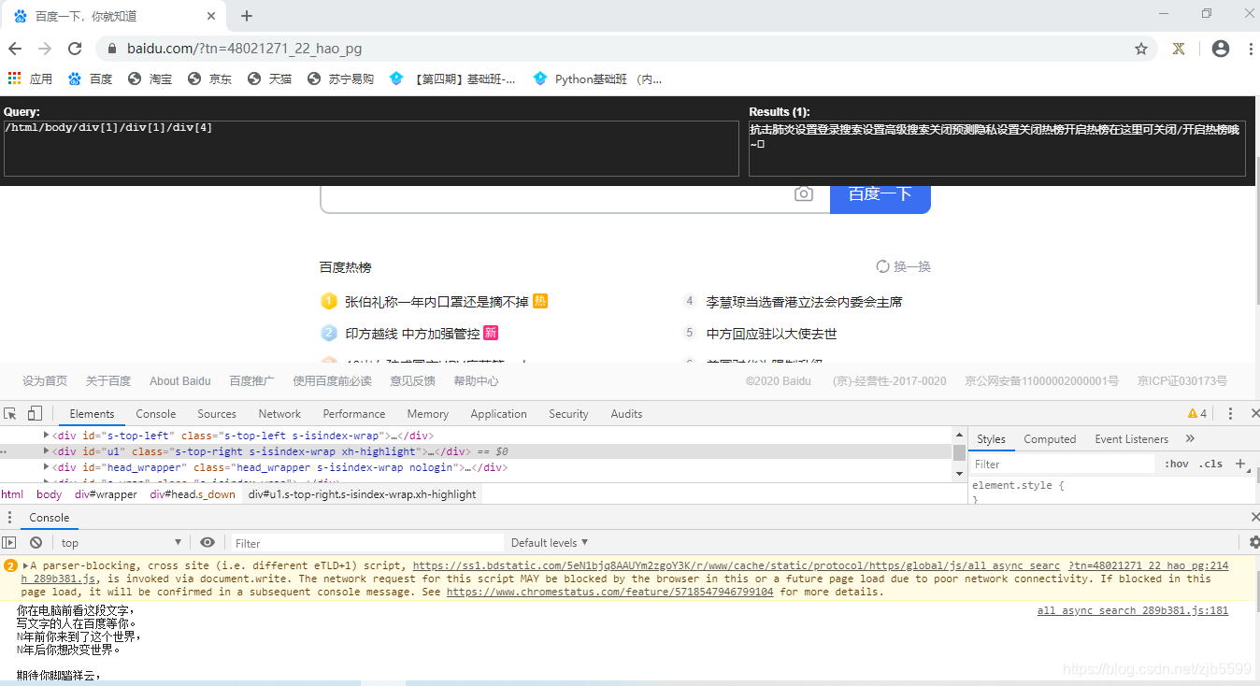This screenshot has height=686, width=1260.
Task: Open the 应用 apps bookmark
Action: coord(31,79)
